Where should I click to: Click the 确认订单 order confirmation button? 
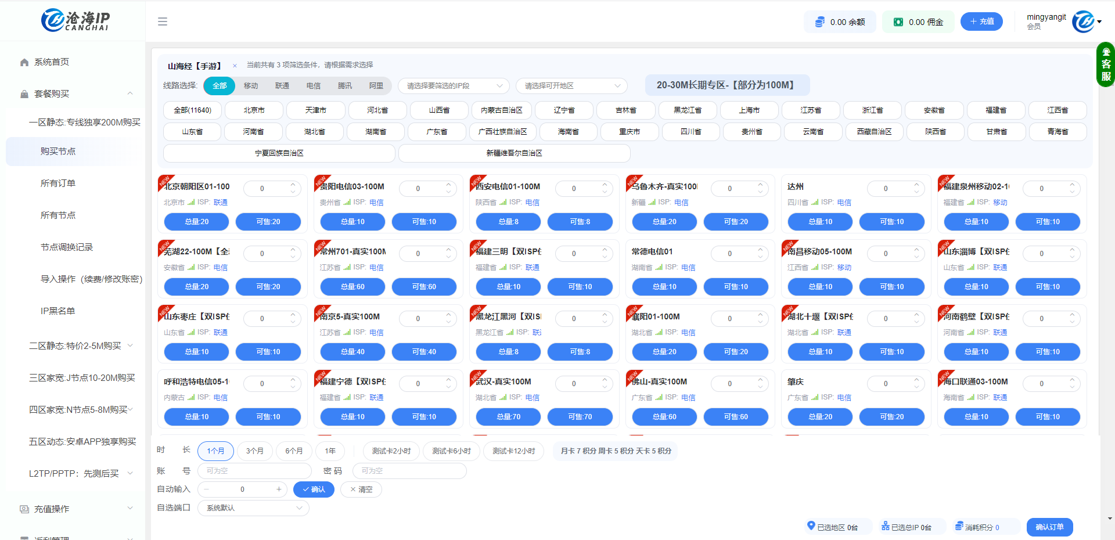(1049, 527)
